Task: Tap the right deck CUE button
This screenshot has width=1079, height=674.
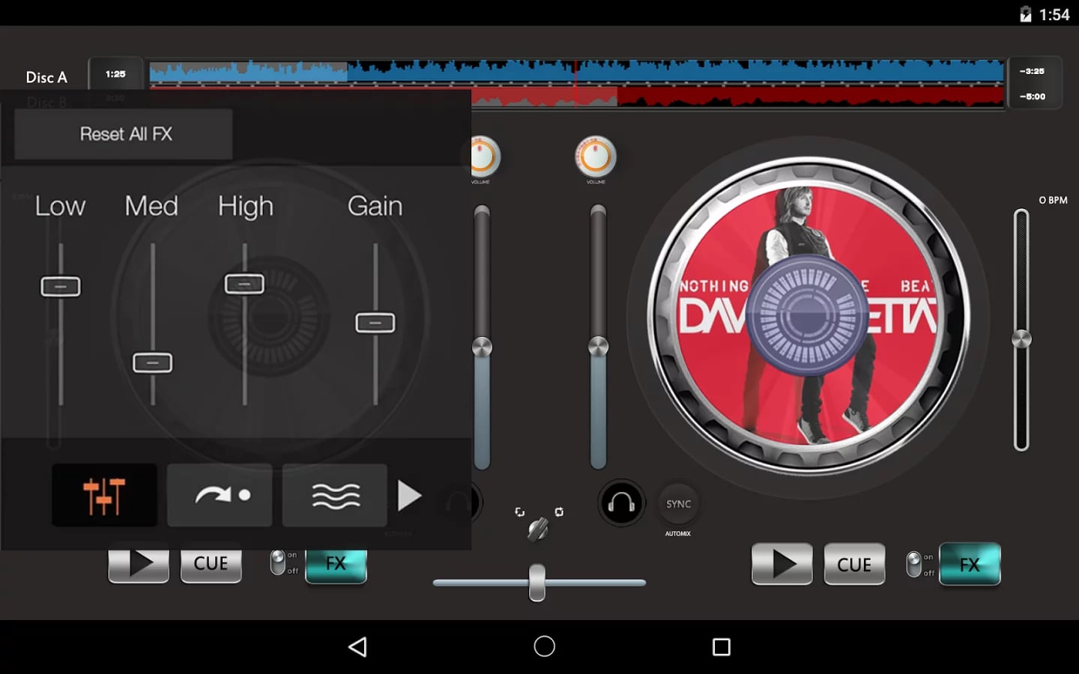Action: click(x=854, y=564)
